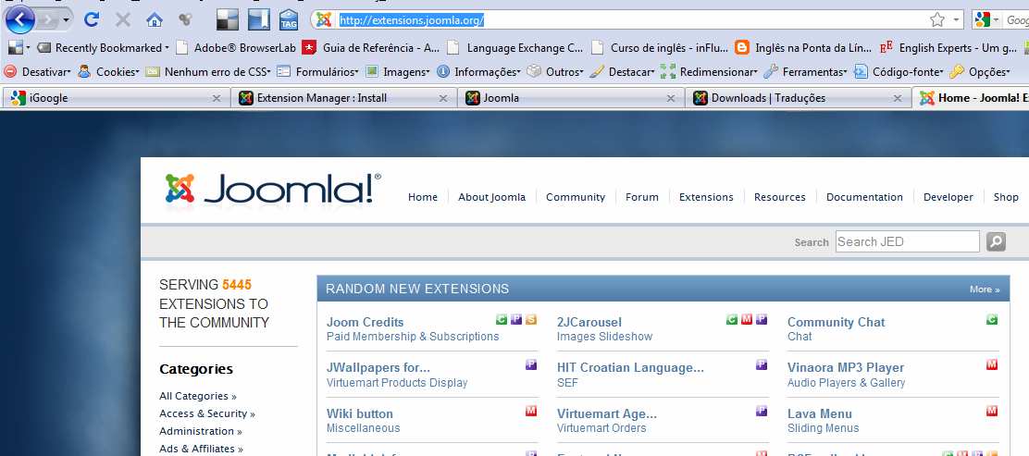The image size is (1029, 456).
Task: Open the Curso de inglês bookmark
Action: pyautogui.click(x=659, y=48)
